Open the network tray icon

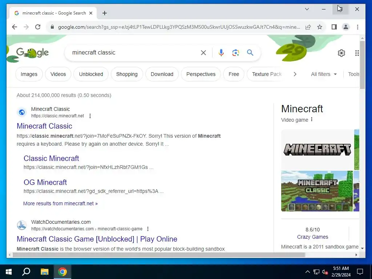pyautogui.click(x=316, y=272)
